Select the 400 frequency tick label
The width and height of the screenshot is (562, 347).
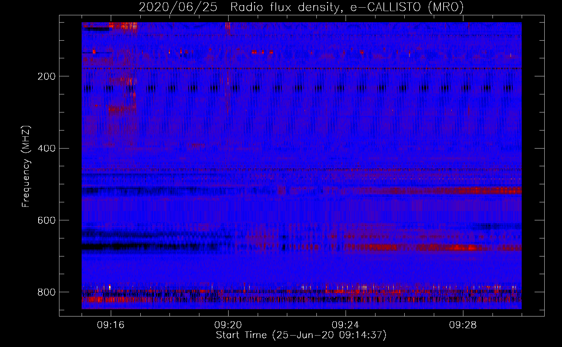coord(47,149)
